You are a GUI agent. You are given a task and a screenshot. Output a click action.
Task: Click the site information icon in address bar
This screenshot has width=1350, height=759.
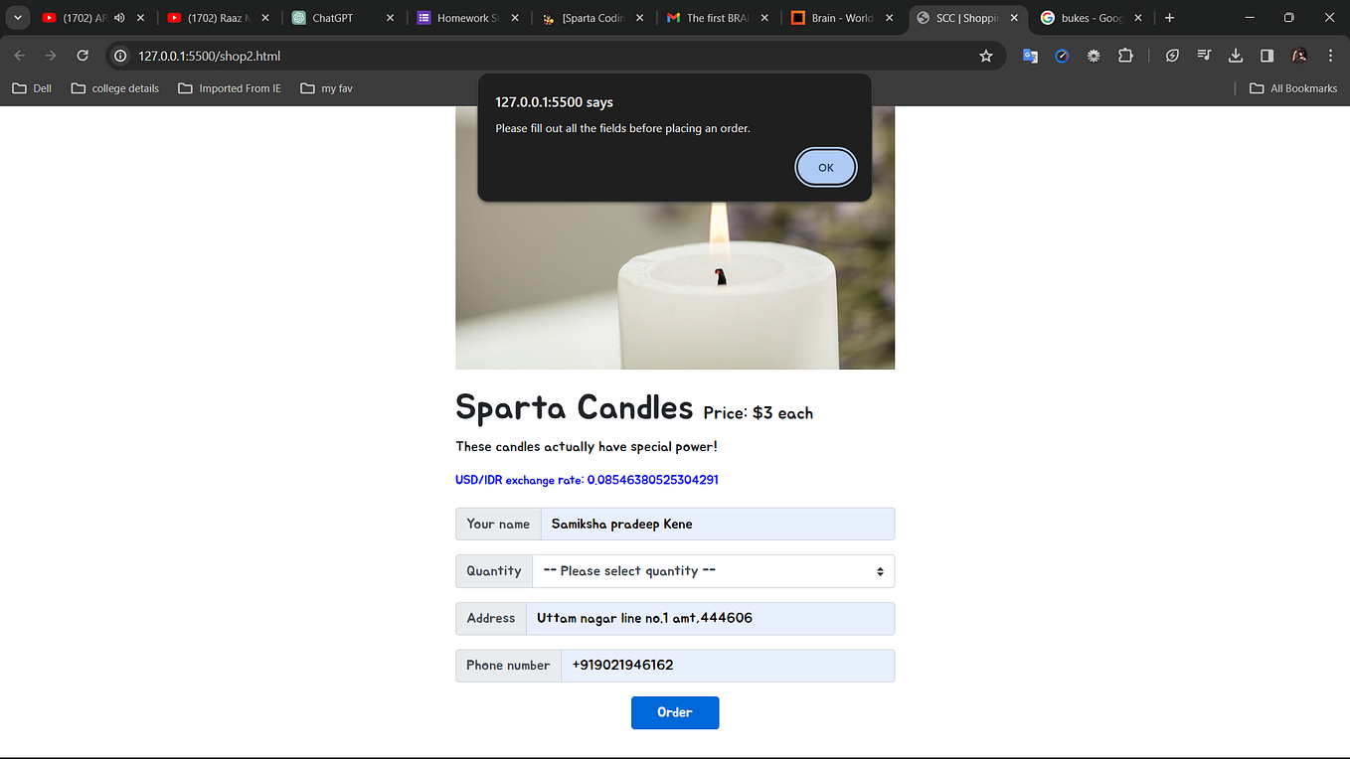click(119, 56)
